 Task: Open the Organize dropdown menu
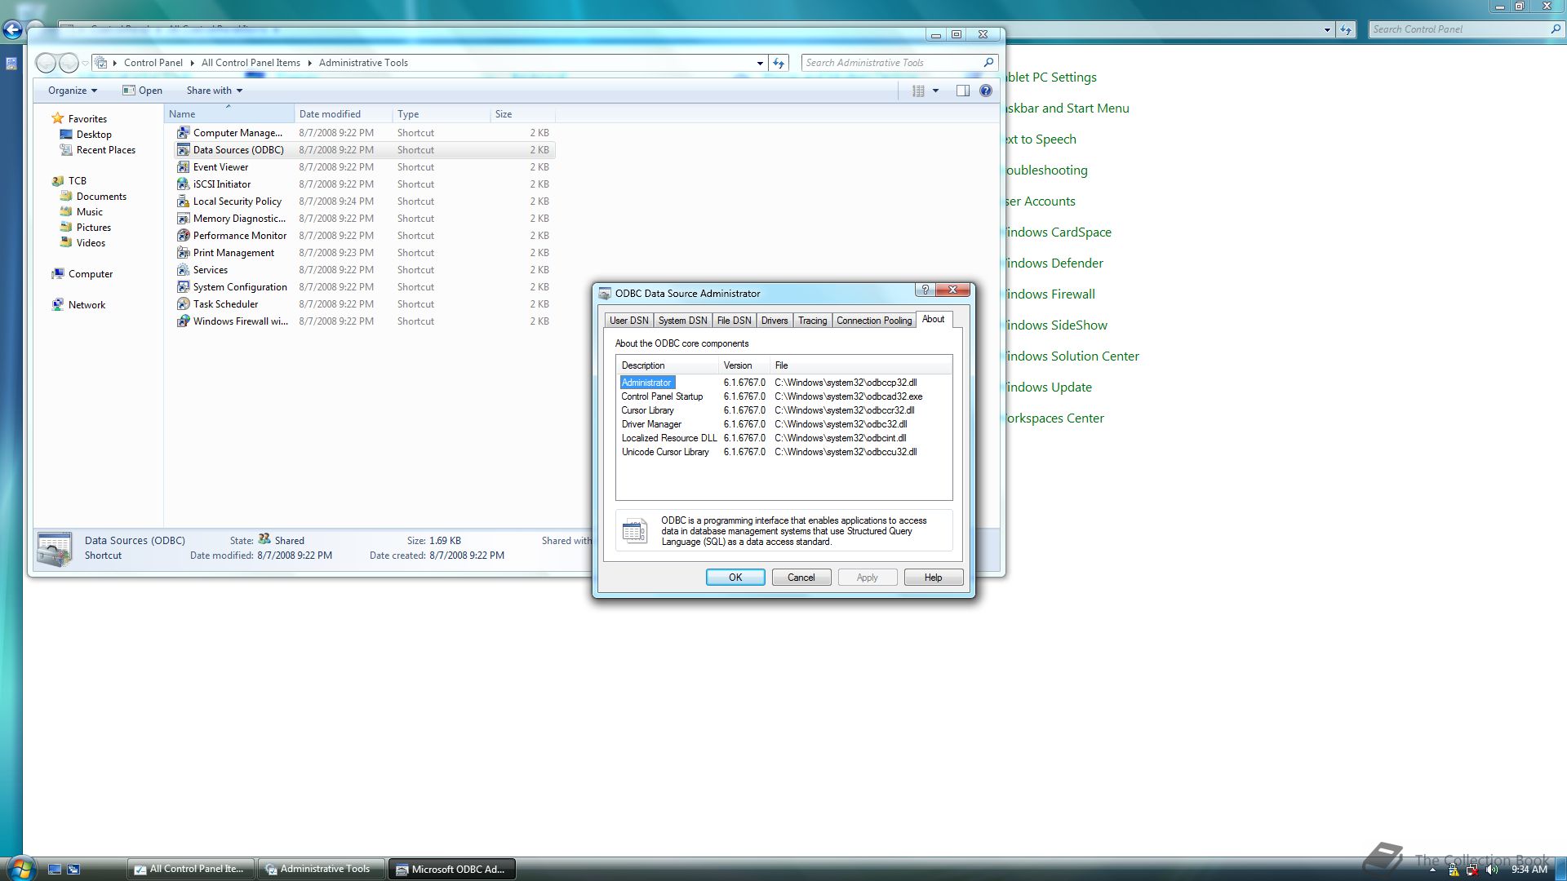tap(73, 91)
